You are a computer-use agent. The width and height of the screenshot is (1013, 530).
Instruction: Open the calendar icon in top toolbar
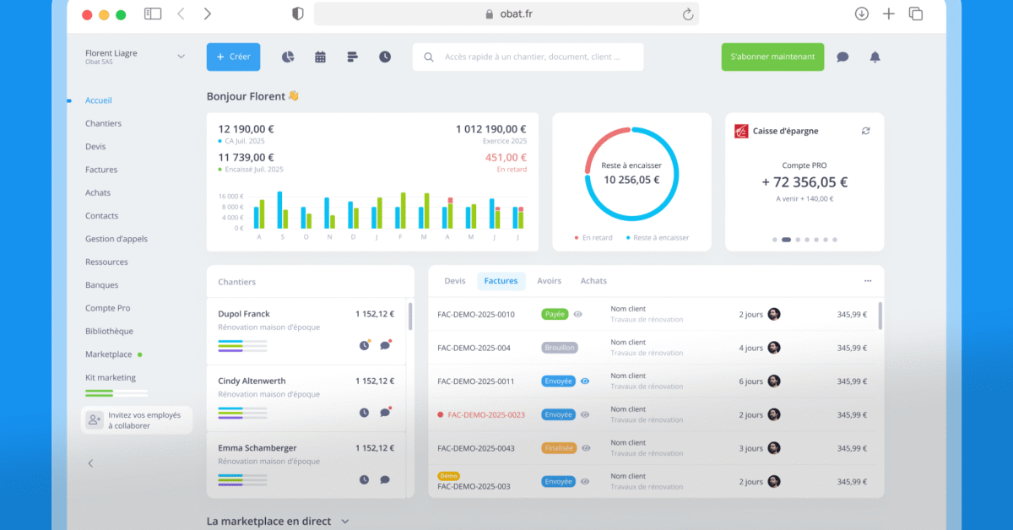click(x=321, y=57)
